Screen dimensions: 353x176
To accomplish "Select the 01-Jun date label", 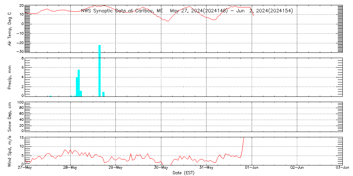I will point(252,168).
